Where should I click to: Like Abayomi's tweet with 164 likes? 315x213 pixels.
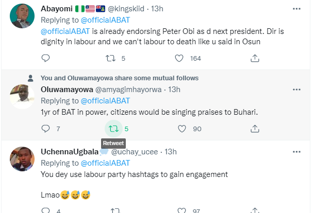pyautogui.click(x=181, y=59)
